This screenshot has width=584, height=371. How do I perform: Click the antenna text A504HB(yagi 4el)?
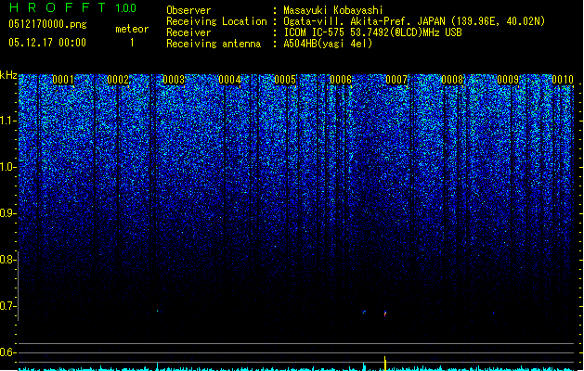click(x=328, y=44)
